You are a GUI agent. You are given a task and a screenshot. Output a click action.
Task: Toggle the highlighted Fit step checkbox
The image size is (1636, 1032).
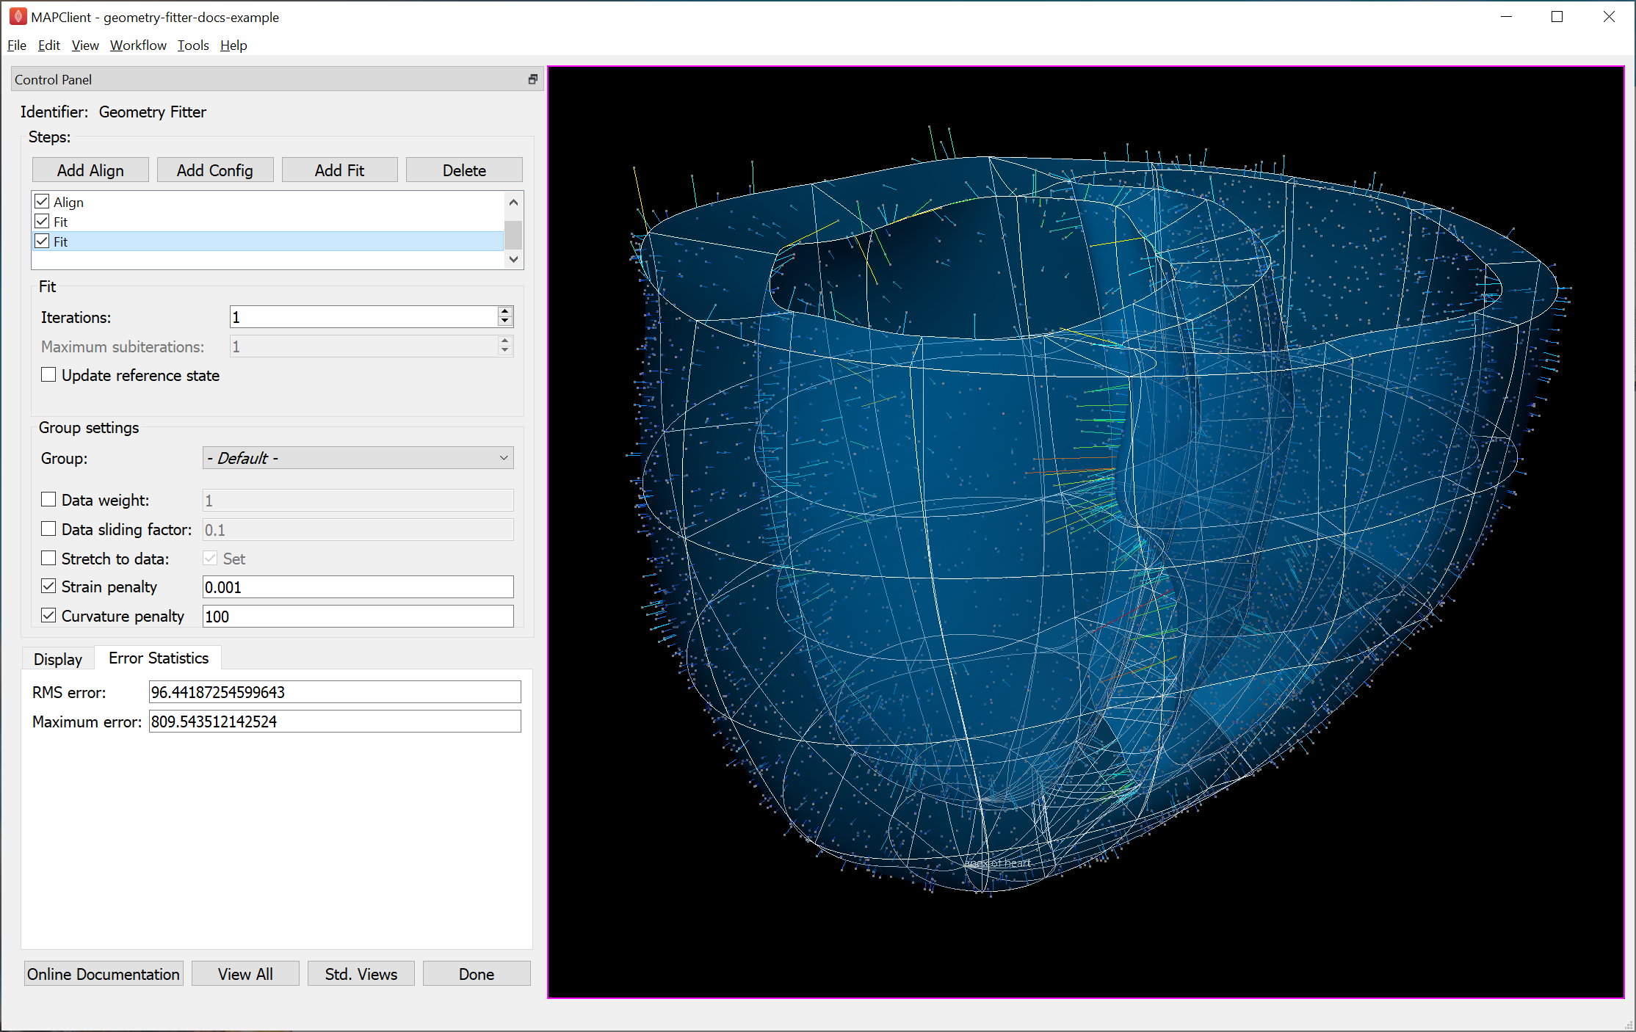tap(42, 241)
